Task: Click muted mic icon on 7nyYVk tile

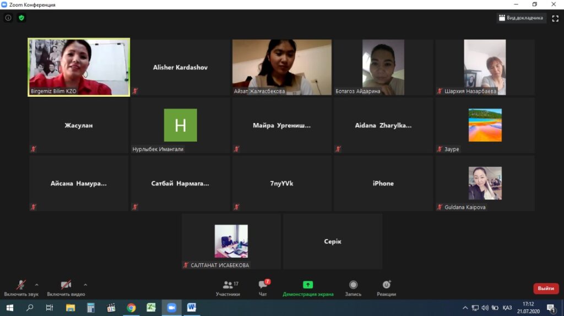Action: click(237, 207)
